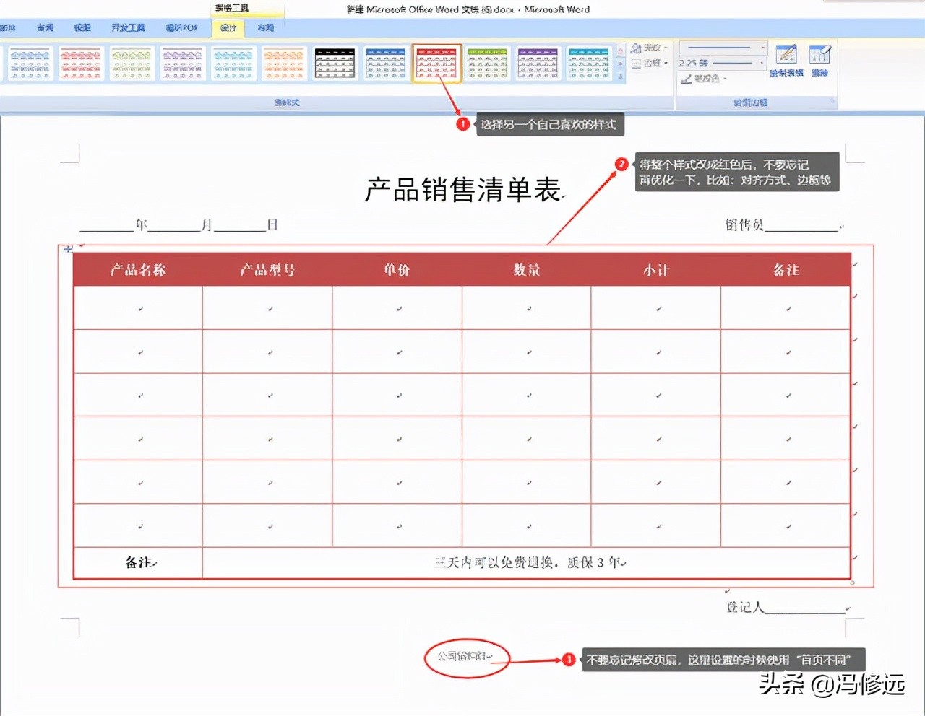This screenshot has height=716, width=925.
Task: Apply the orange table style thumbnail
Action: tap(283, 63)
